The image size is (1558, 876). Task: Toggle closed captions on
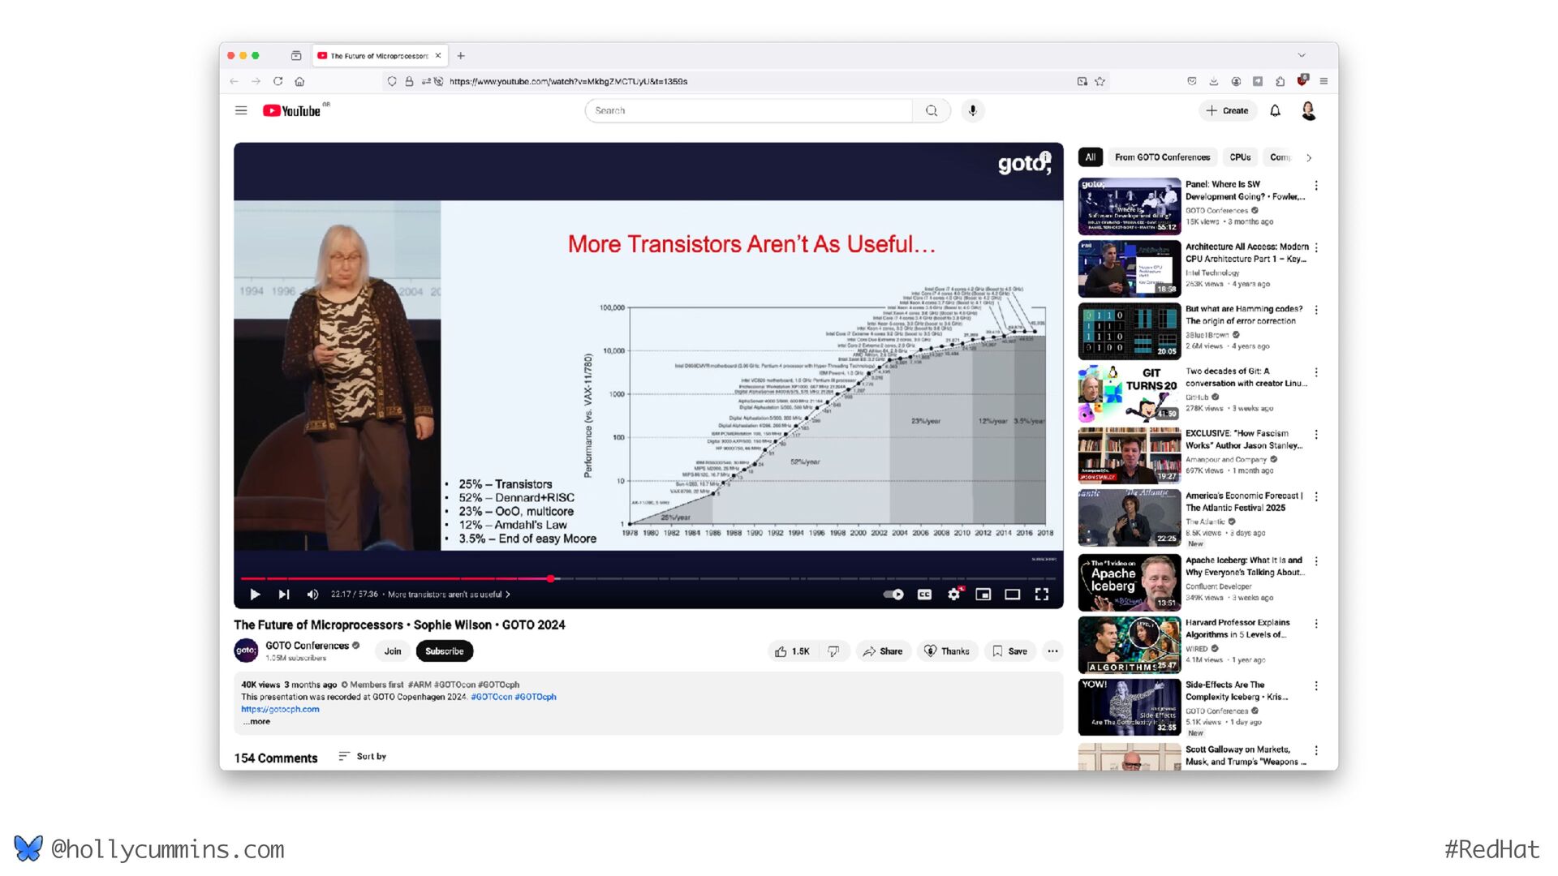(x=924, y=595)
